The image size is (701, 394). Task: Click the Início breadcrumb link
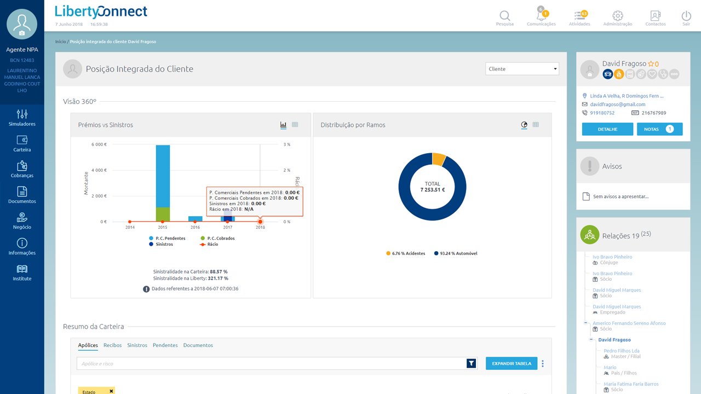tap(60, 42)
